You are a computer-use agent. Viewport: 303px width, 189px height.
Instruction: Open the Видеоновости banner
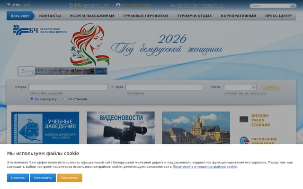[121, 128]
